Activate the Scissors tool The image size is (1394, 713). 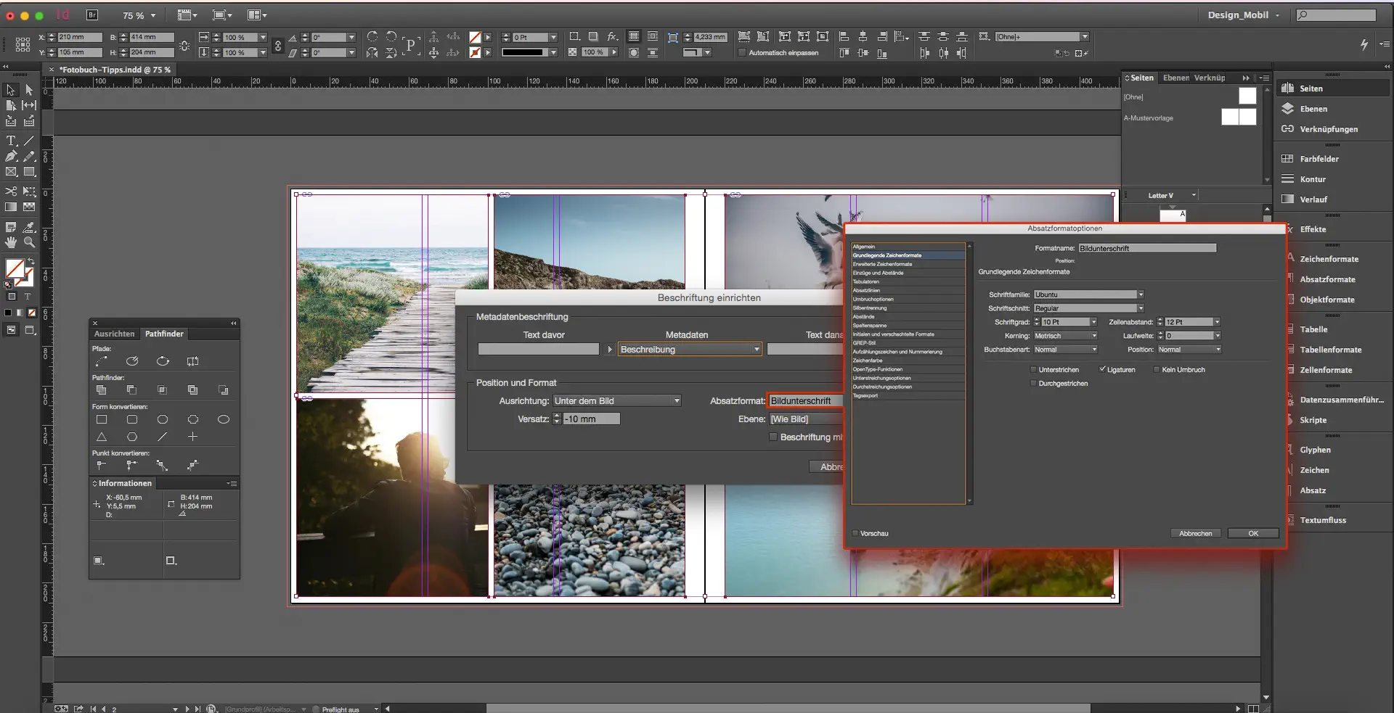pyautogui.click(x=11, y=191)
